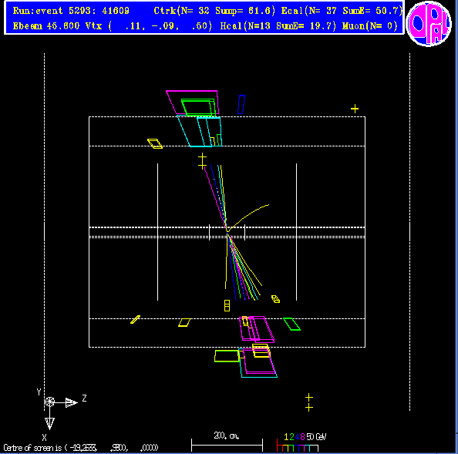Click the Hcal(N=13 SumE= 19.7) readout
This screenshot has width=458, height=454.
click(278, 26)
